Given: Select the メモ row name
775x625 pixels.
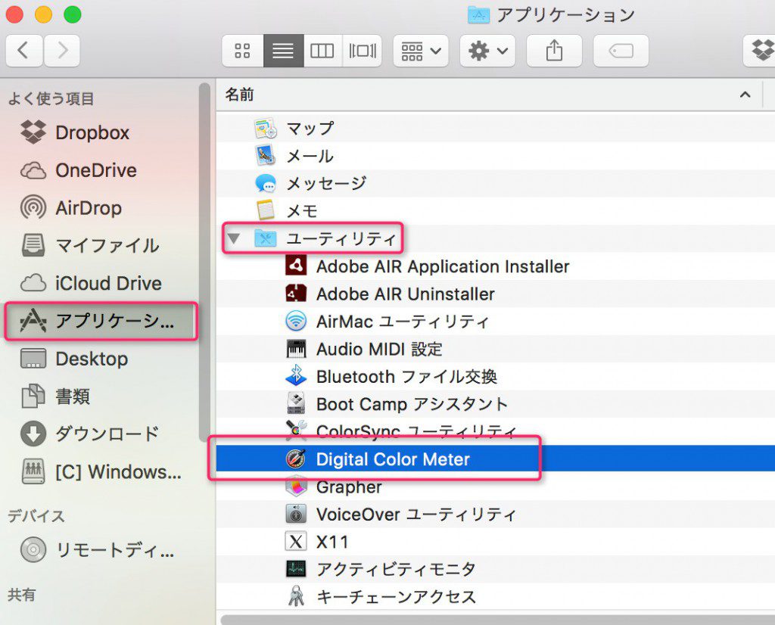Looking at the screenshot, I should pos(302,211).
